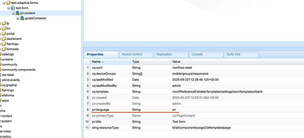Collapse the jcr:content tree node
The height and width of the screenshot is (138, 304).
tap(13, 13)
